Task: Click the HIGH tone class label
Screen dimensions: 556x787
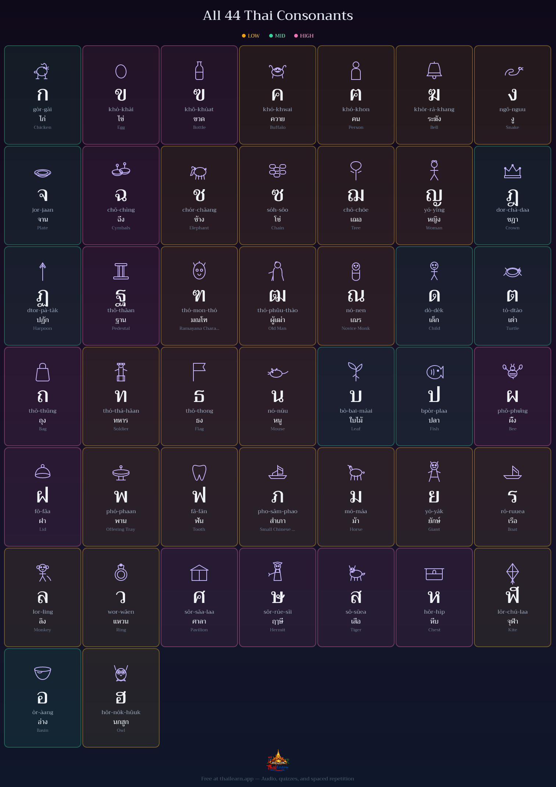Action: pyautogui.click(x=307, y=36)
